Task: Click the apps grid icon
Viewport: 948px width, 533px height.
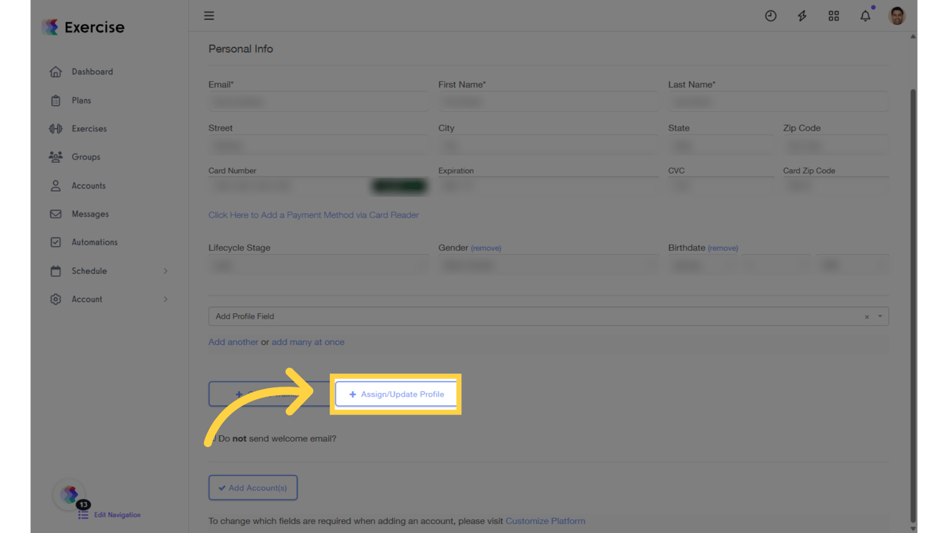Action: click(x=833, y=15)
